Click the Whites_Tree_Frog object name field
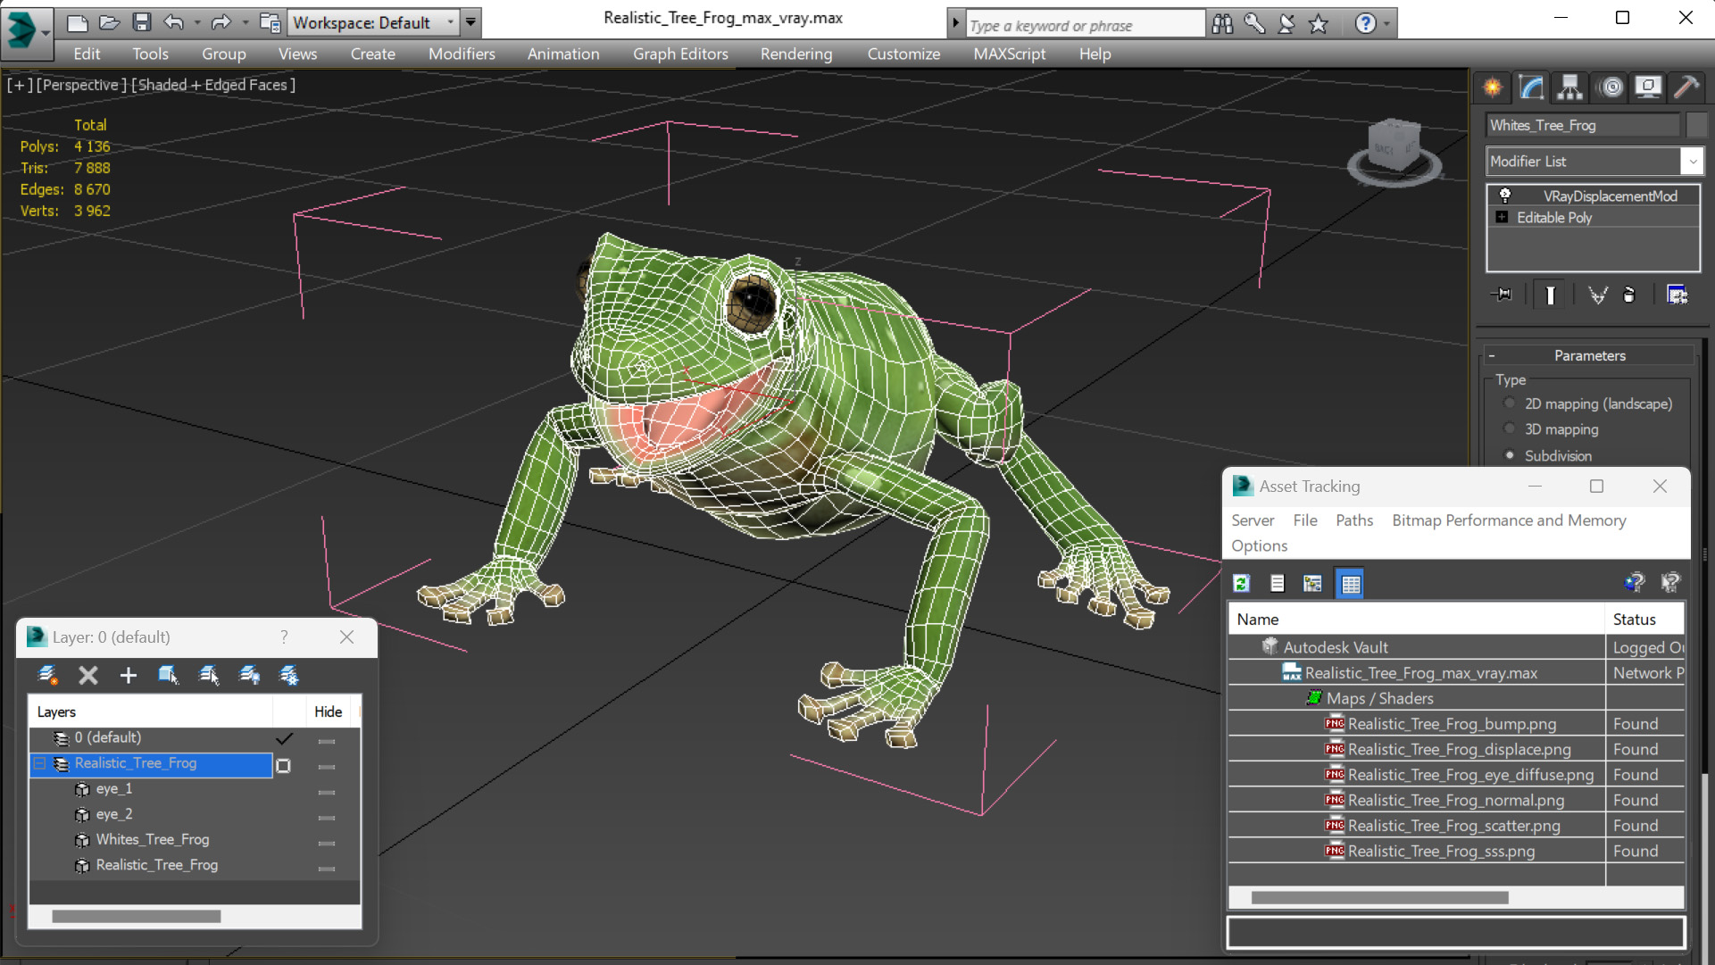 pyautogui.click(x=1583, y=125)
